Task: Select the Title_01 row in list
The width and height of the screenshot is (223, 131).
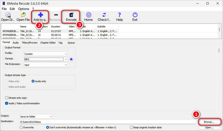Action: click(x=60, y=31)
